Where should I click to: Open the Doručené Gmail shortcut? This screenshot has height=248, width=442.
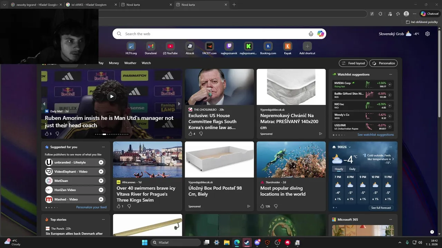point(151,46)
